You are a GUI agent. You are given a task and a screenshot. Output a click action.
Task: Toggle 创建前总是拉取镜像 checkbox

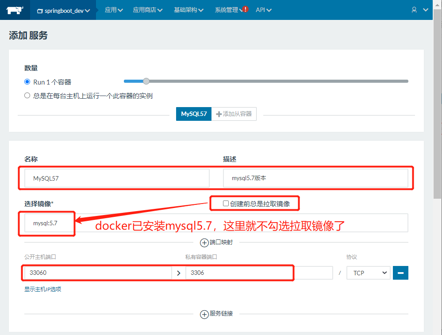pos(226,203)
